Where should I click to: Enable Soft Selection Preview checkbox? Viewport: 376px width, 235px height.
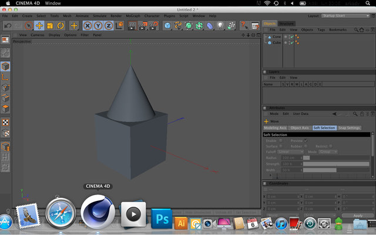tap(305, 140)
